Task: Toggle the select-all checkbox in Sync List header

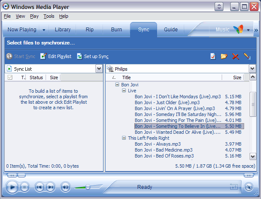Action: (x=10, y=77)
